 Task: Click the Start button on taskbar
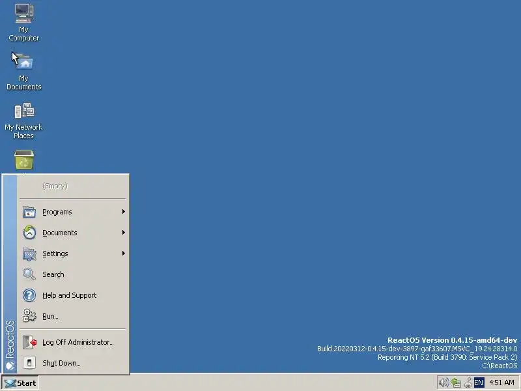pos(20,383)
